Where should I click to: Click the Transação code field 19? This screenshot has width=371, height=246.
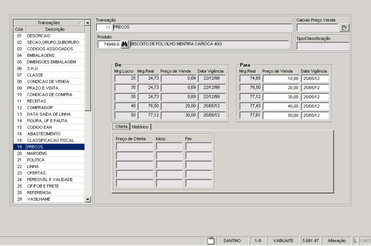click(x=104, y=28)
